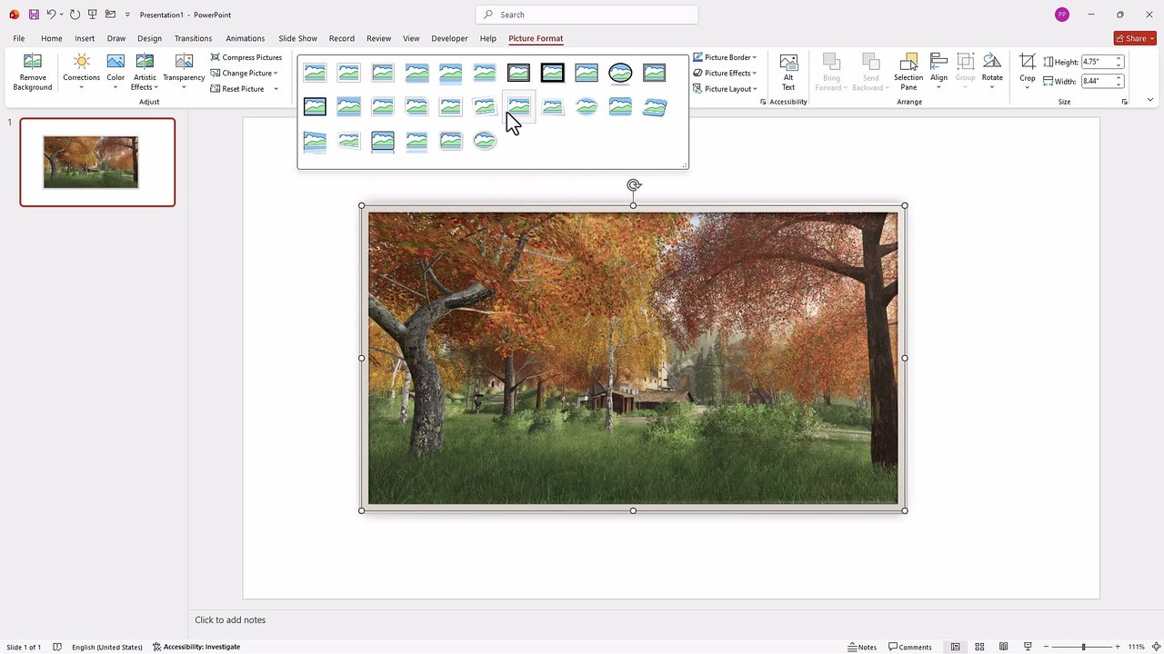
Task: Zoom in with the plus button
Action: pyautogui.click(x=1118, y=647)
